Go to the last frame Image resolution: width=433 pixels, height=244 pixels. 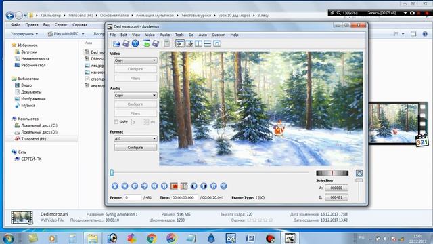(224, 186)
